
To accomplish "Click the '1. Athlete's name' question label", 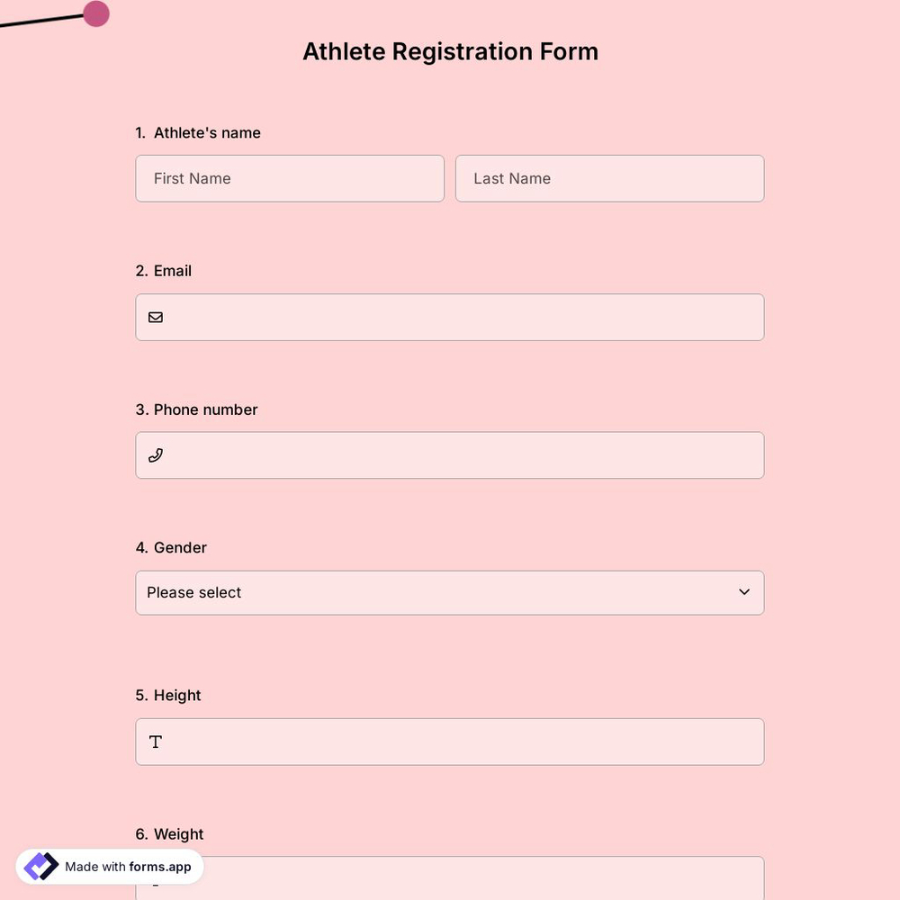I will [198, 132].
